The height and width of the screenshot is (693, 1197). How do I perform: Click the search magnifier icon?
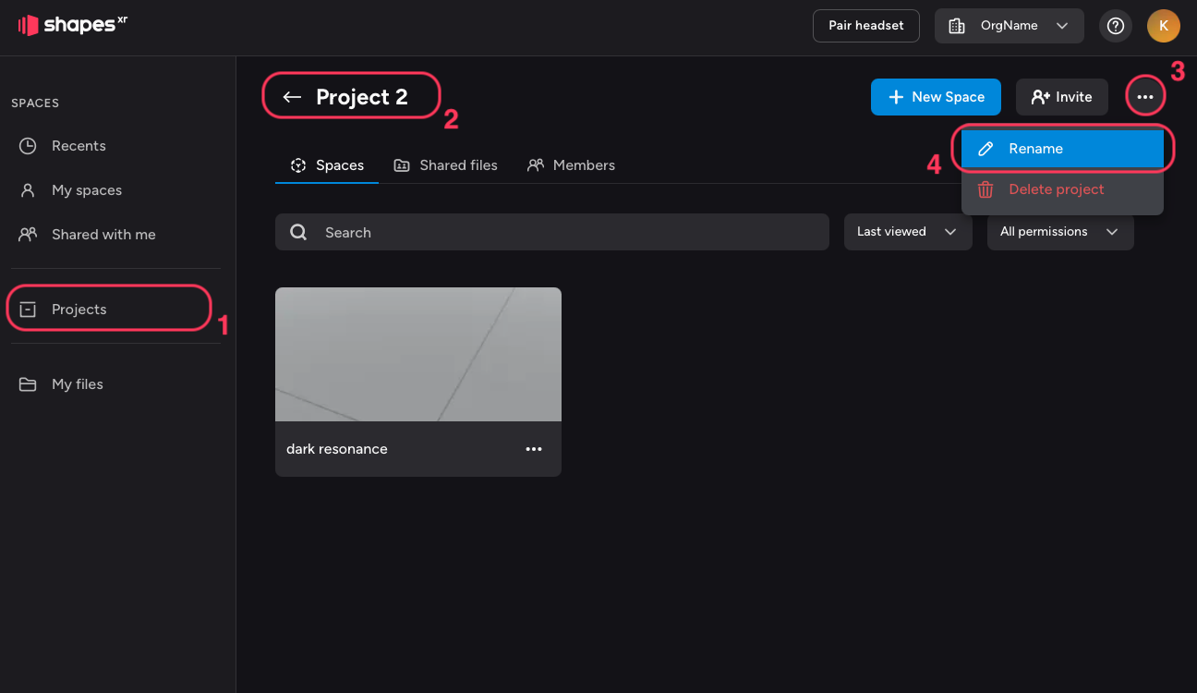298,233
